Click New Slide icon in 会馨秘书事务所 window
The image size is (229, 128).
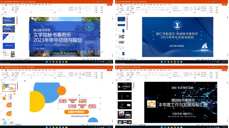point(13,73)
